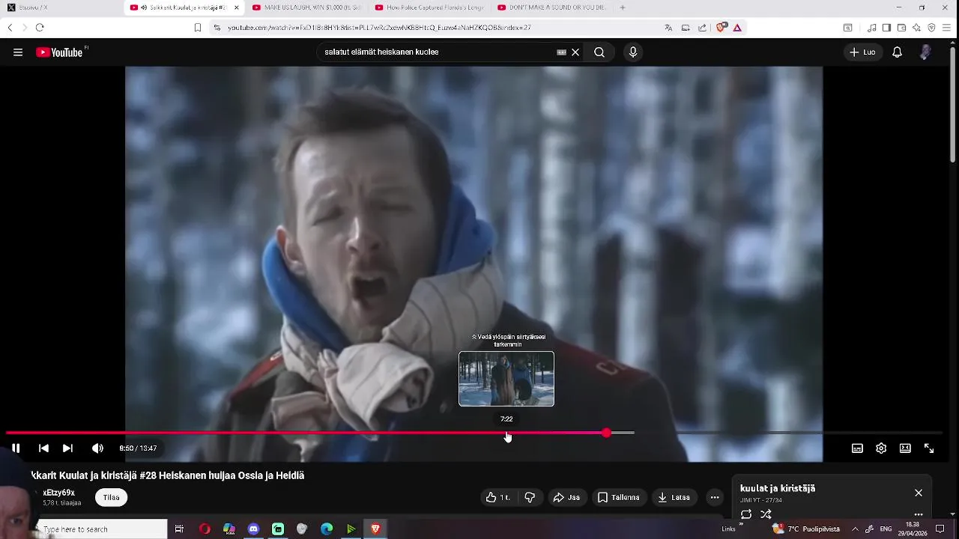This screenshot has width=959, height=539.
Task: Open the Luo create menu
Action: [862, 52]
